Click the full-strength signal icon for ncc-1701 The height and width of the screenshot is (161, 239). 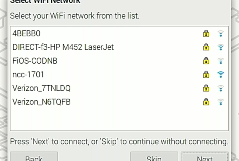[x=221, y=75]
